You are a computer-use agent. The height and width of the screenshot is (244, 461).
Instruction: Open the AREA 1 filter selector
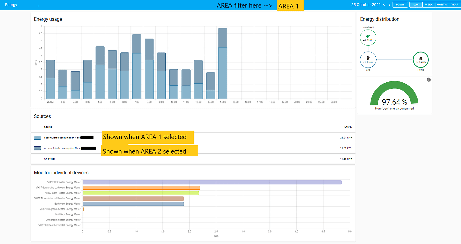(290, 6)
